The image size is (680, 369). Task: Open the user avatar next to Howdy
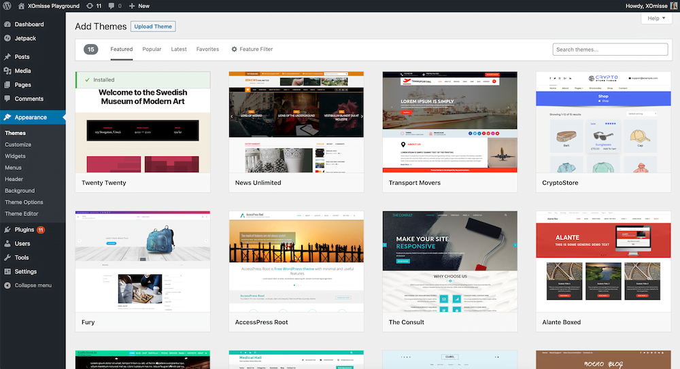tap(673, 6)
